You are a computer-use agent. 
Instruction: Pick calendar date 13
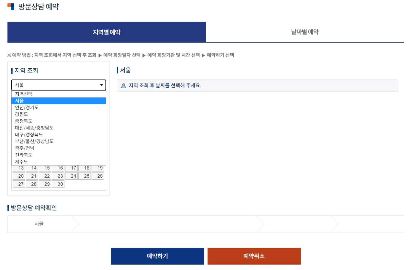[19, 168]
